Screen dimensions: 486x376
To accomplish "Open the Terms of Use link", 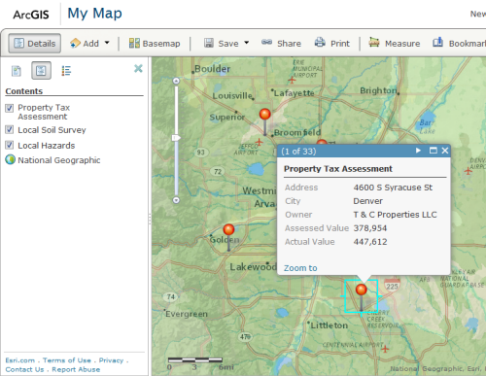I will [x=67, y=360].
